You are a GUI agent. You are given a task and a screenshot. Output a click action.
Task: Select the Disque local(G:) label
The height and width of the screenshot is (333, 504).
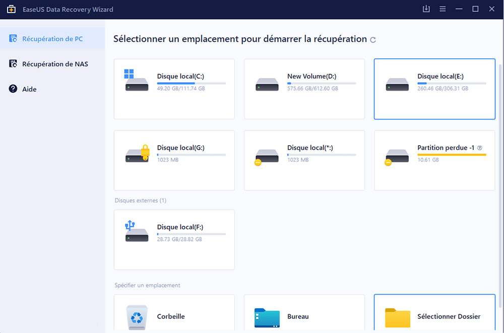point(180,148)
